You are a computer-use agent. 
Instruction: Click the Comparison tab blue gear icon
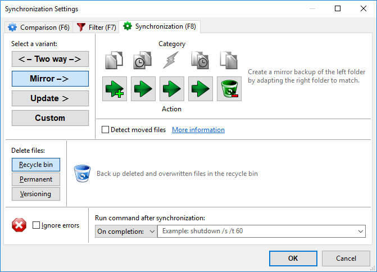[x=12, y=27]
